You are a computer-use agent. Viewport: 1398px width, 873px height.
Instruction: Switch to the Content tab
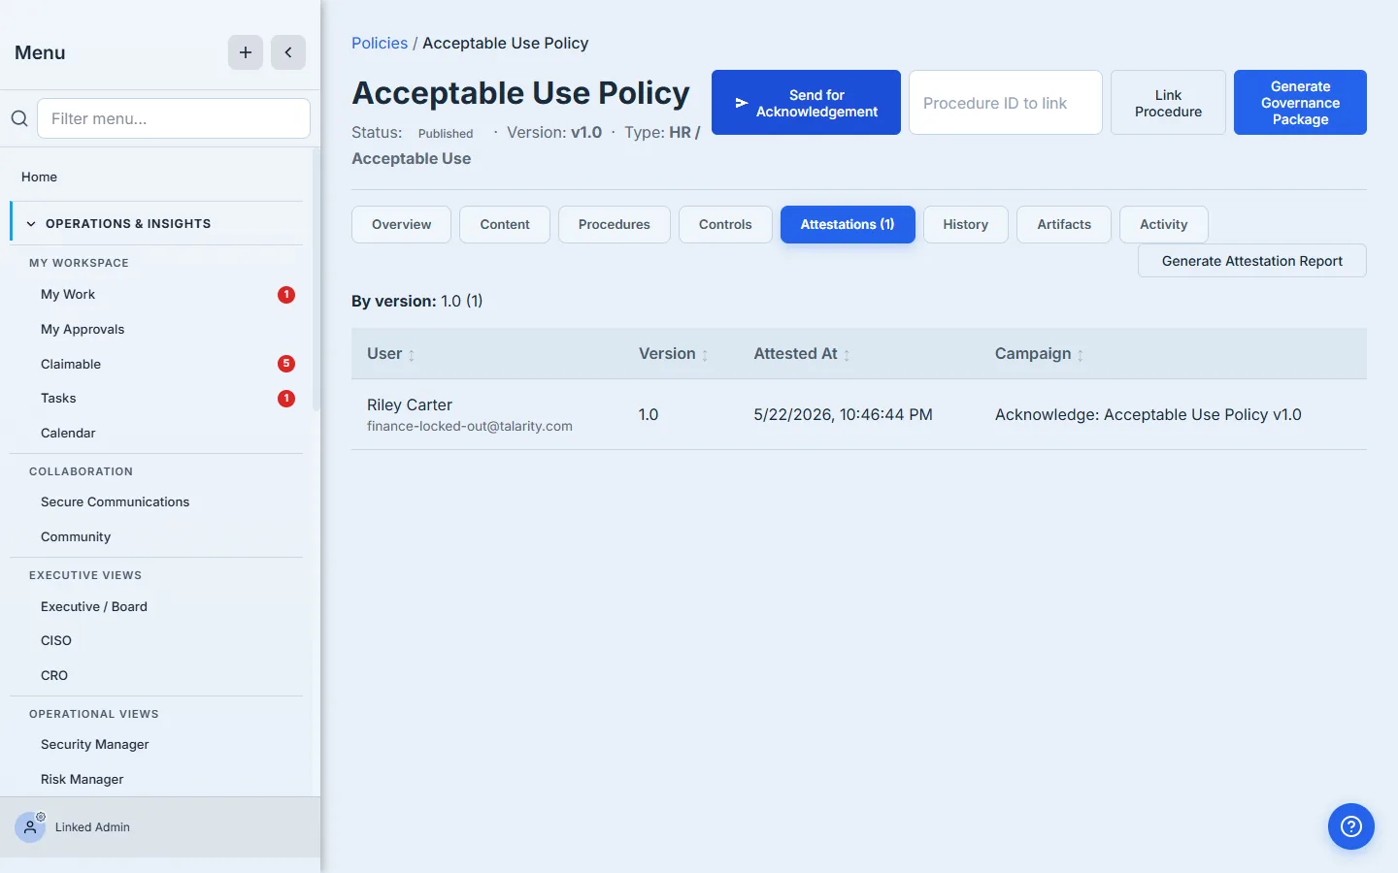[505, 224]
